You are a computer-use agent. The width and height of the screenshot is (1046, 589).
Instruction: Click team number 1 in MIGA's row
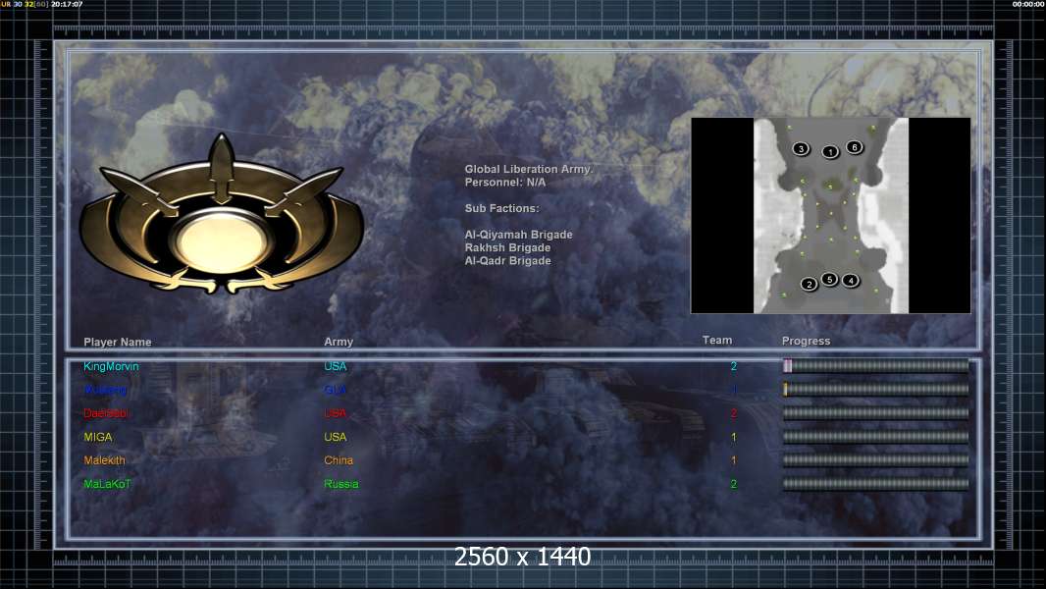click(x=734, y=437)
